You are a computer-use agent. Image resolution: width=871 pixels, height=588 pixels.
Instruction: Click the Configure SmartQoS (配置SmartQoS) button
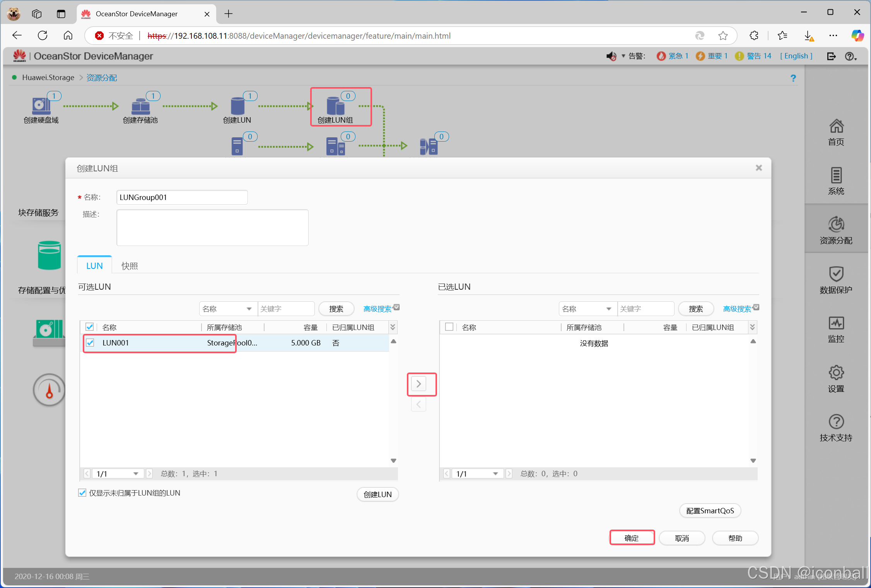(710, 511)
